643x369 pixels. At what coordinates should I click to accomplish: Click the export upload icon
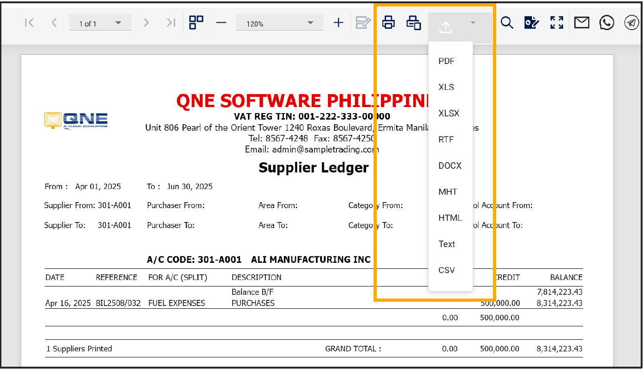(446, 28)
